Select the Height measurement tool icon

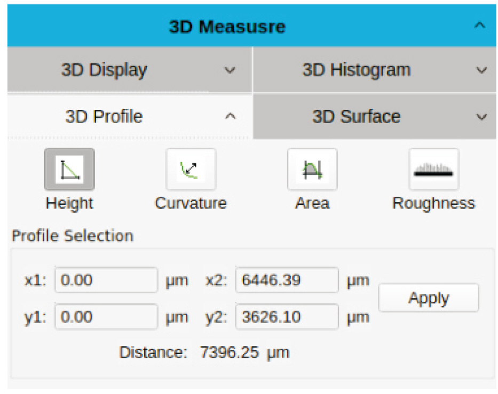point(69,169)
